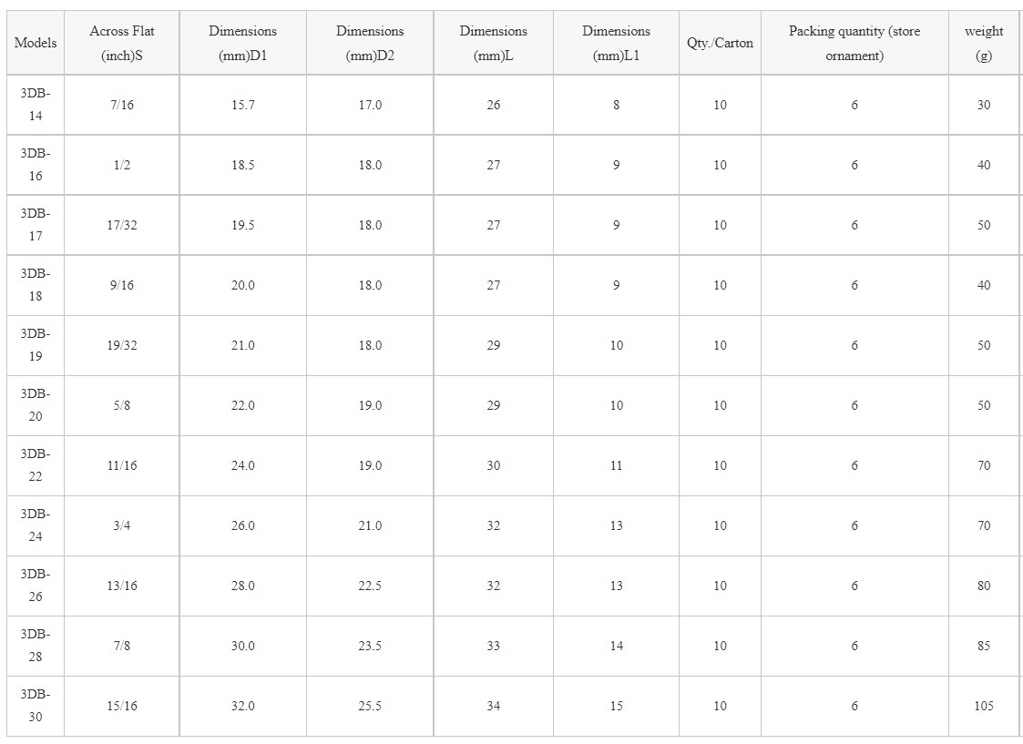Click the weight (g) column header
Viewport: 1023px width, 744px height.
pos(984,43)
